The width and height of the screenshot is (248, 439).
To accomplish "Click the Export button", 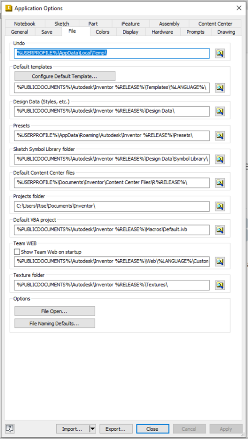I will tap(116, 429).
